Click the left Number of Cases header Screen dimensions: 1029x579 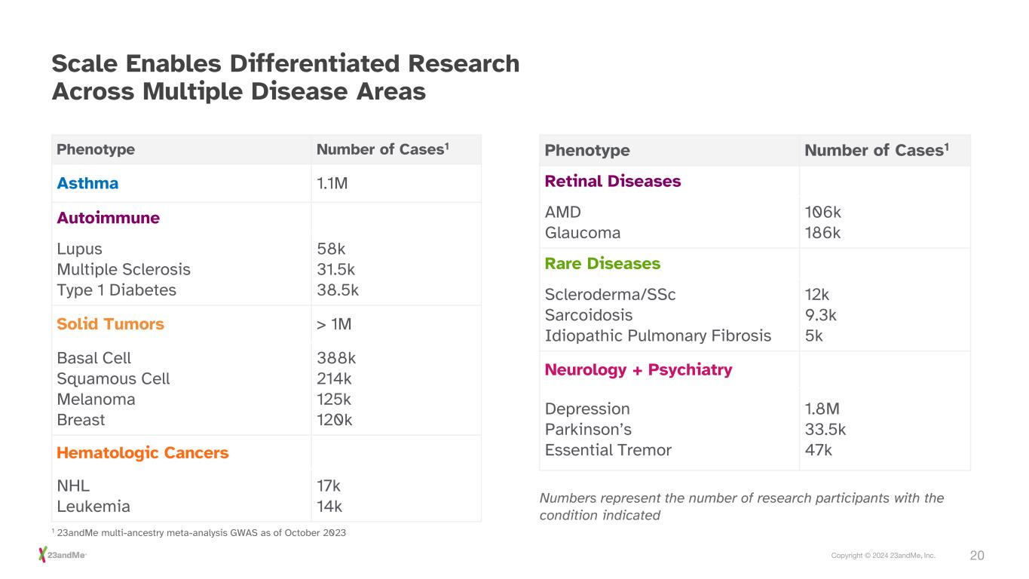tap(382, 149)
